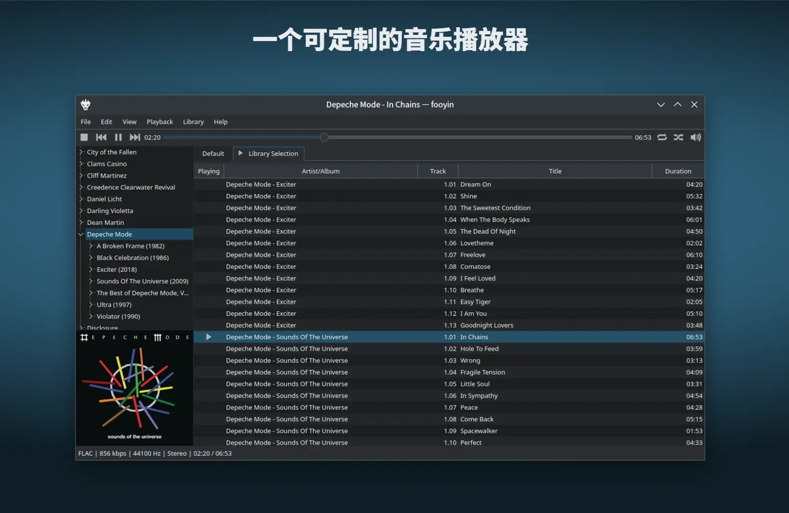Expand the Violator (1990) album
The image size is (789, 513).
(91, 317)
